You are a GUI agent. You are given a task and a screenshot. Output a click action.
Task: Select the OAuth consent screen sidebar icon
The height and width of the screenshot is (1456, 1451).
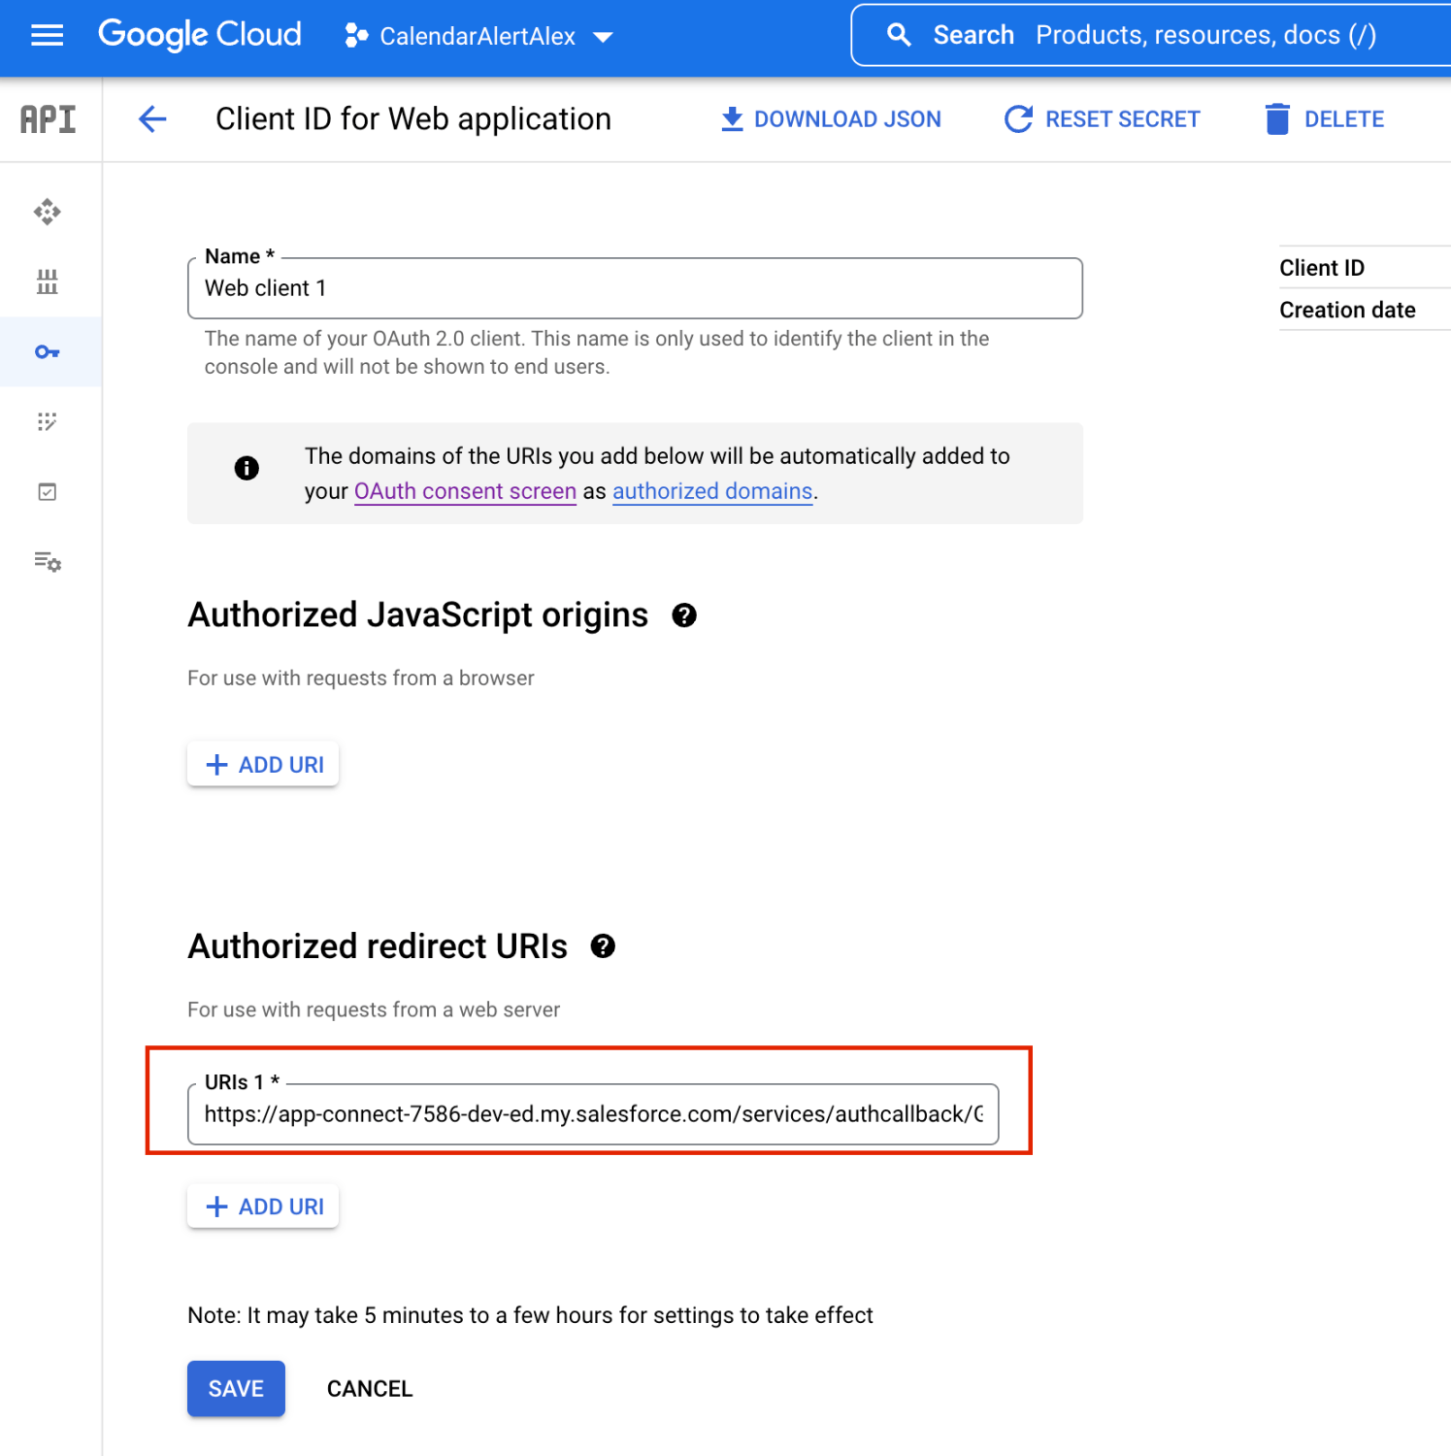click(48, 421)
